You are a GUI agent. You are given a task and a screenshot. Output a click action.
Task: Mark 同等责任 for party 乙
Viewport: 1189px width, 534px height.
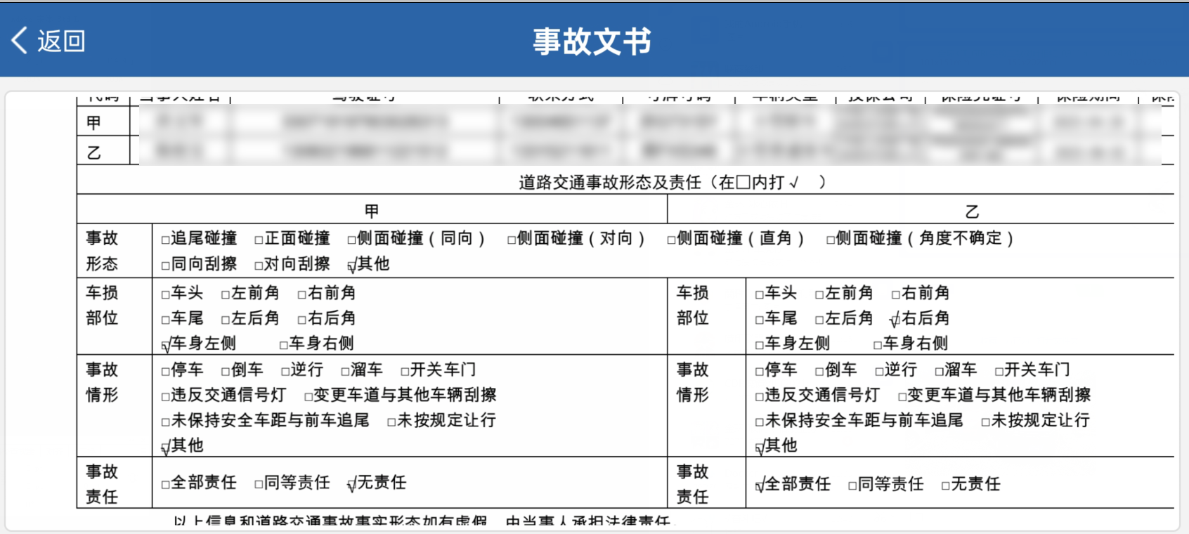[852, 486]
